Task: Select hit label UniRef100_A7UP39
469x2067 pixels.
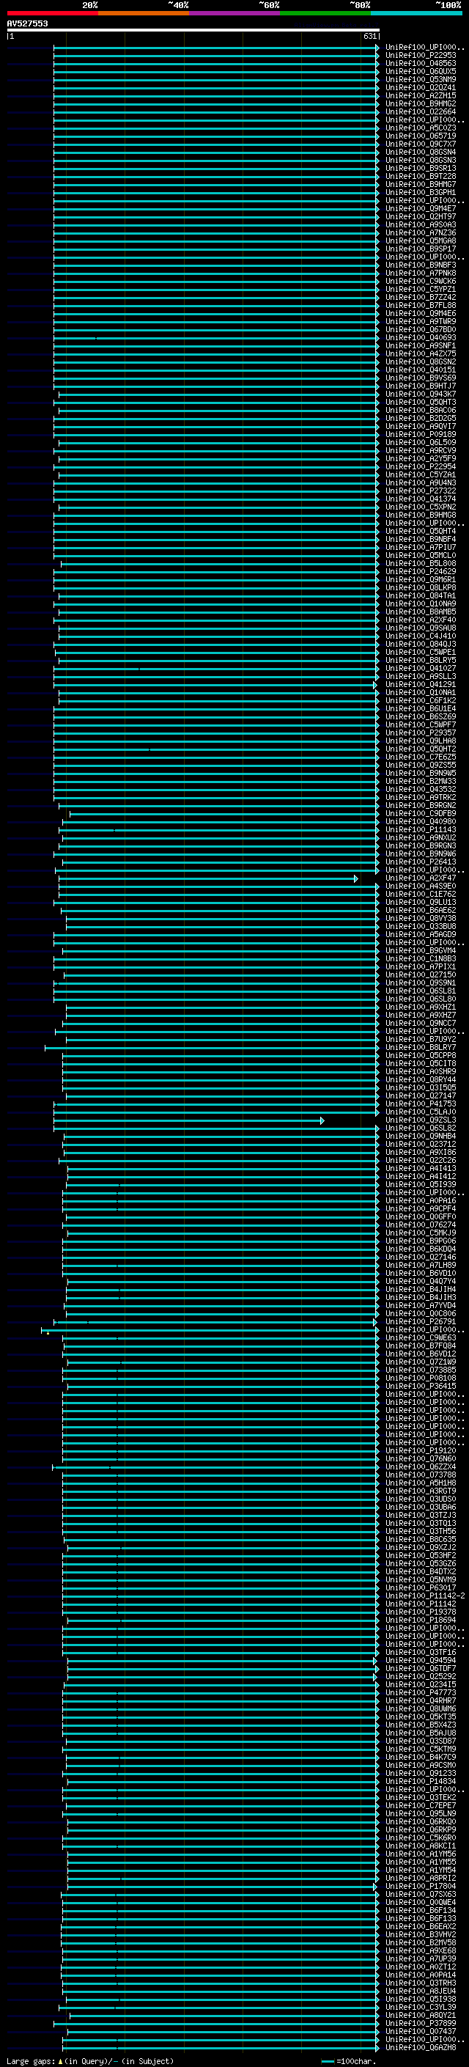Action: pos(421,1958)
